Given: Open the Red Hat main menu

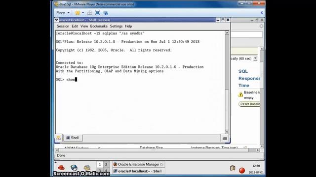Looking at the screenshot, I should [x=61, y=168].
